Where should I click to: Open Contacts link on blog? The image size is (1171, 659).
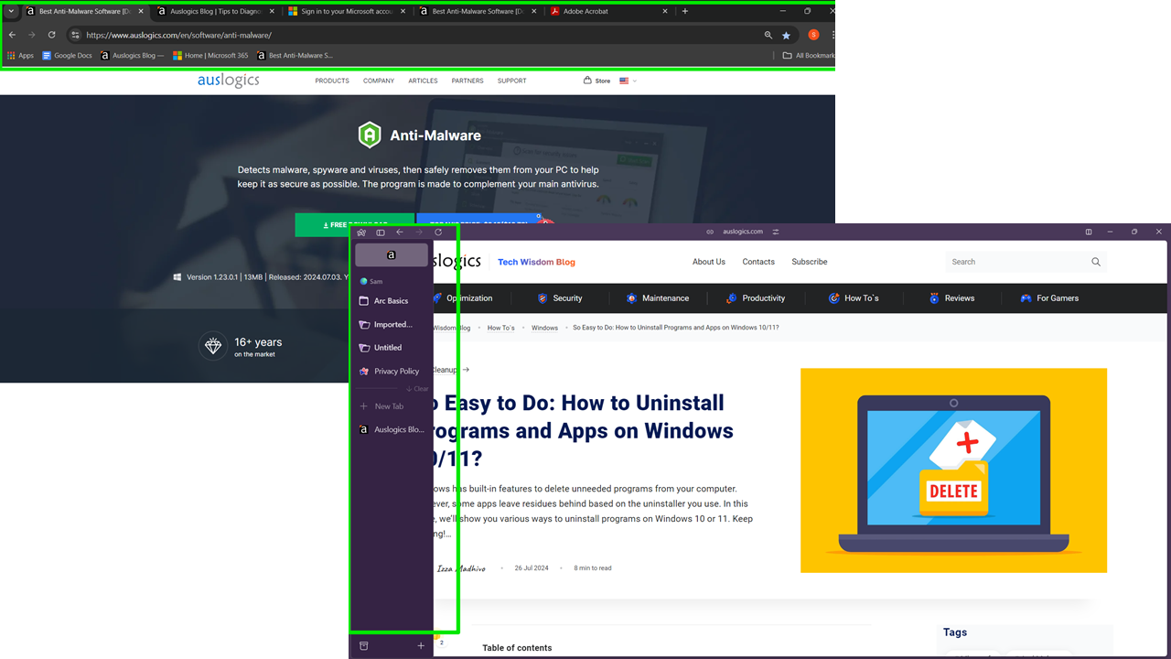coord(758,262)
